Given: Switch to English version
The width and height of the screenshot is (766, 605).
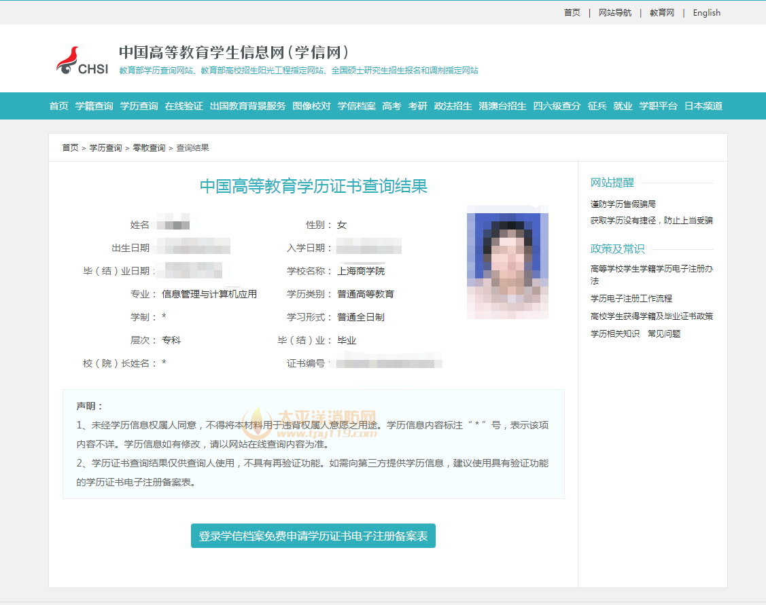Looking at the screenshot, I should point(706,13).
